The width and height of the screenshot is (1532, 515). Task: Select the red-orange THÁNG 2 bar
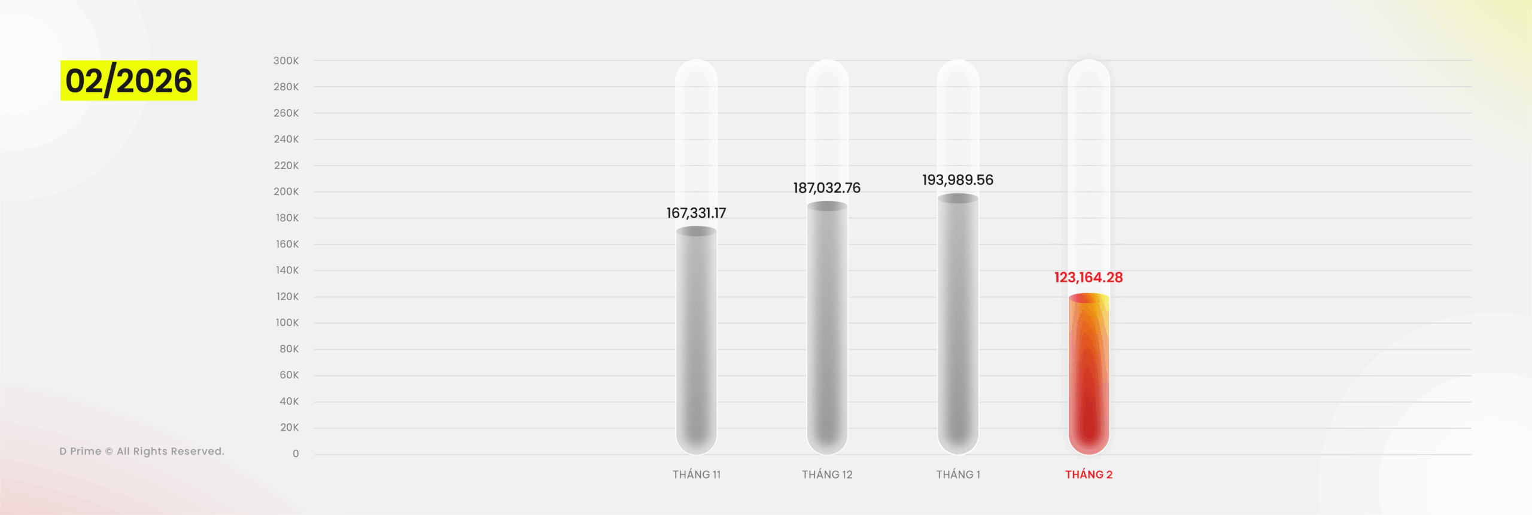(x=1089, y=374)
